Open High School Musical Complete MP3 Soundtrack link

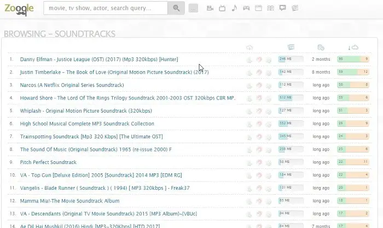coord(87,124)
